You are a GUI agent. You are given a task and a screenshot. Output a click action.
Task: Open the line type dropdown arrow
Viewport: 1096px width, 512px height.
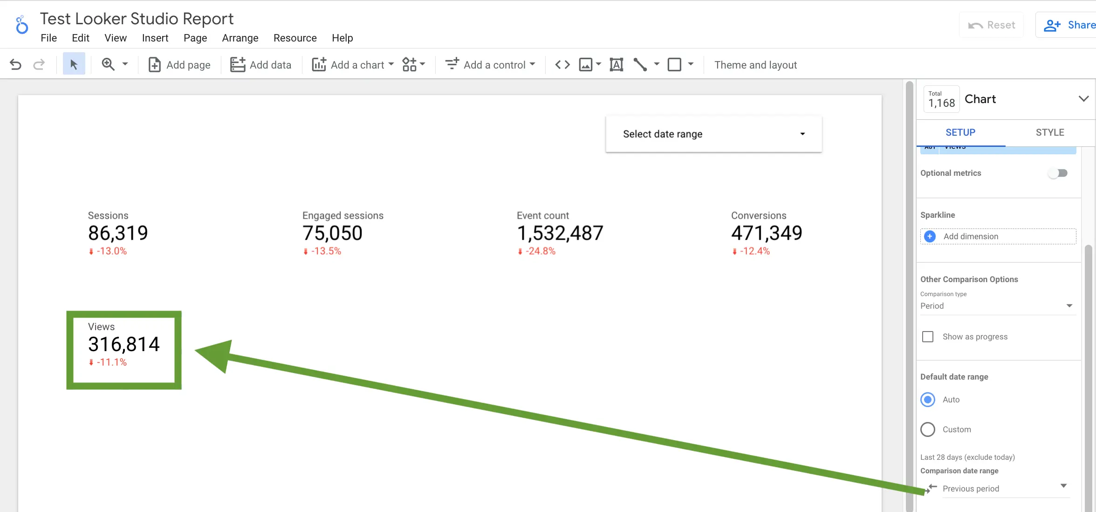(x=657, y=64)
